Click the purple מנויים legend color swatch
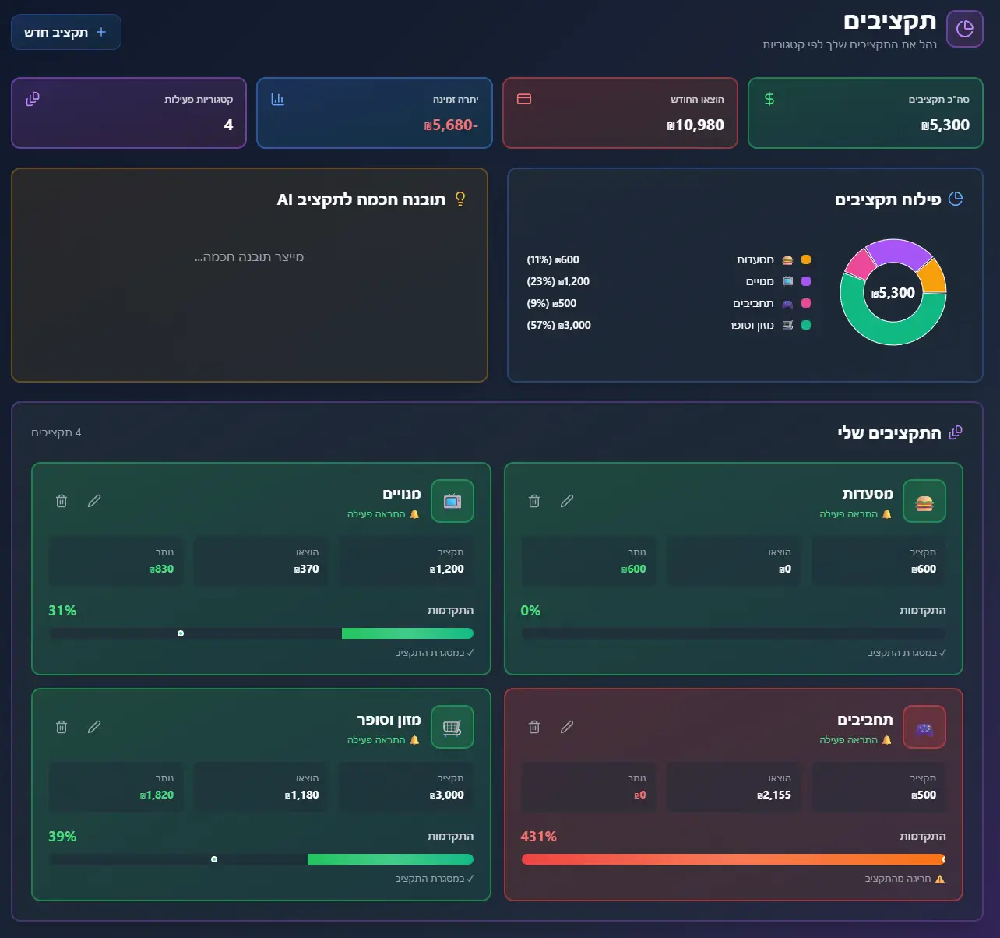Screen dimensions: 1000x938 [x=806, y=281]
